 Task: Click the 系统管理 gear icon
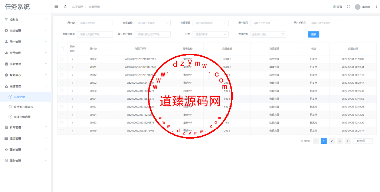point(6,30)
